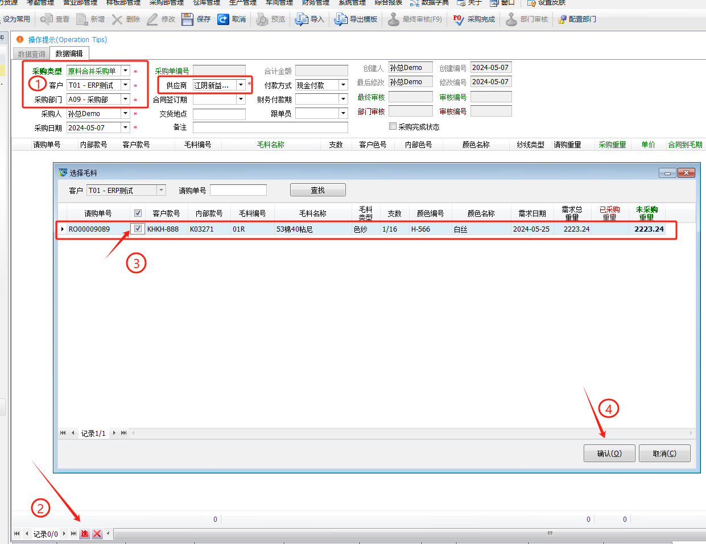The width and height of the screenshot is (706, 544).
Task: Click the 53棉40粘尼 cell in dialog row
Action: tap(313, 229)
